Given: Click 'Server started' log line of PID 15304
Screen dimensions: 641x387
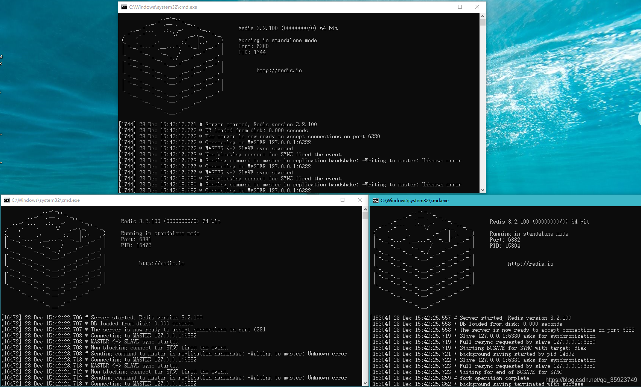Looking at the screenshot, I should [x=471, y=318].
